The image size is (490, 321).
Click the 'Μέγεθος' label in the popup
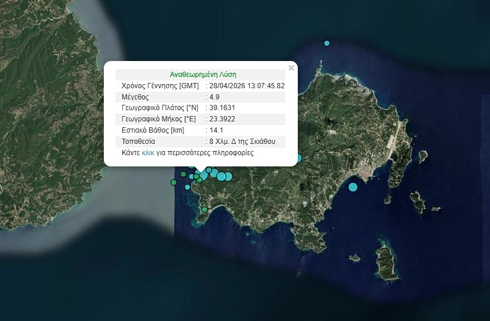point(135,97)
